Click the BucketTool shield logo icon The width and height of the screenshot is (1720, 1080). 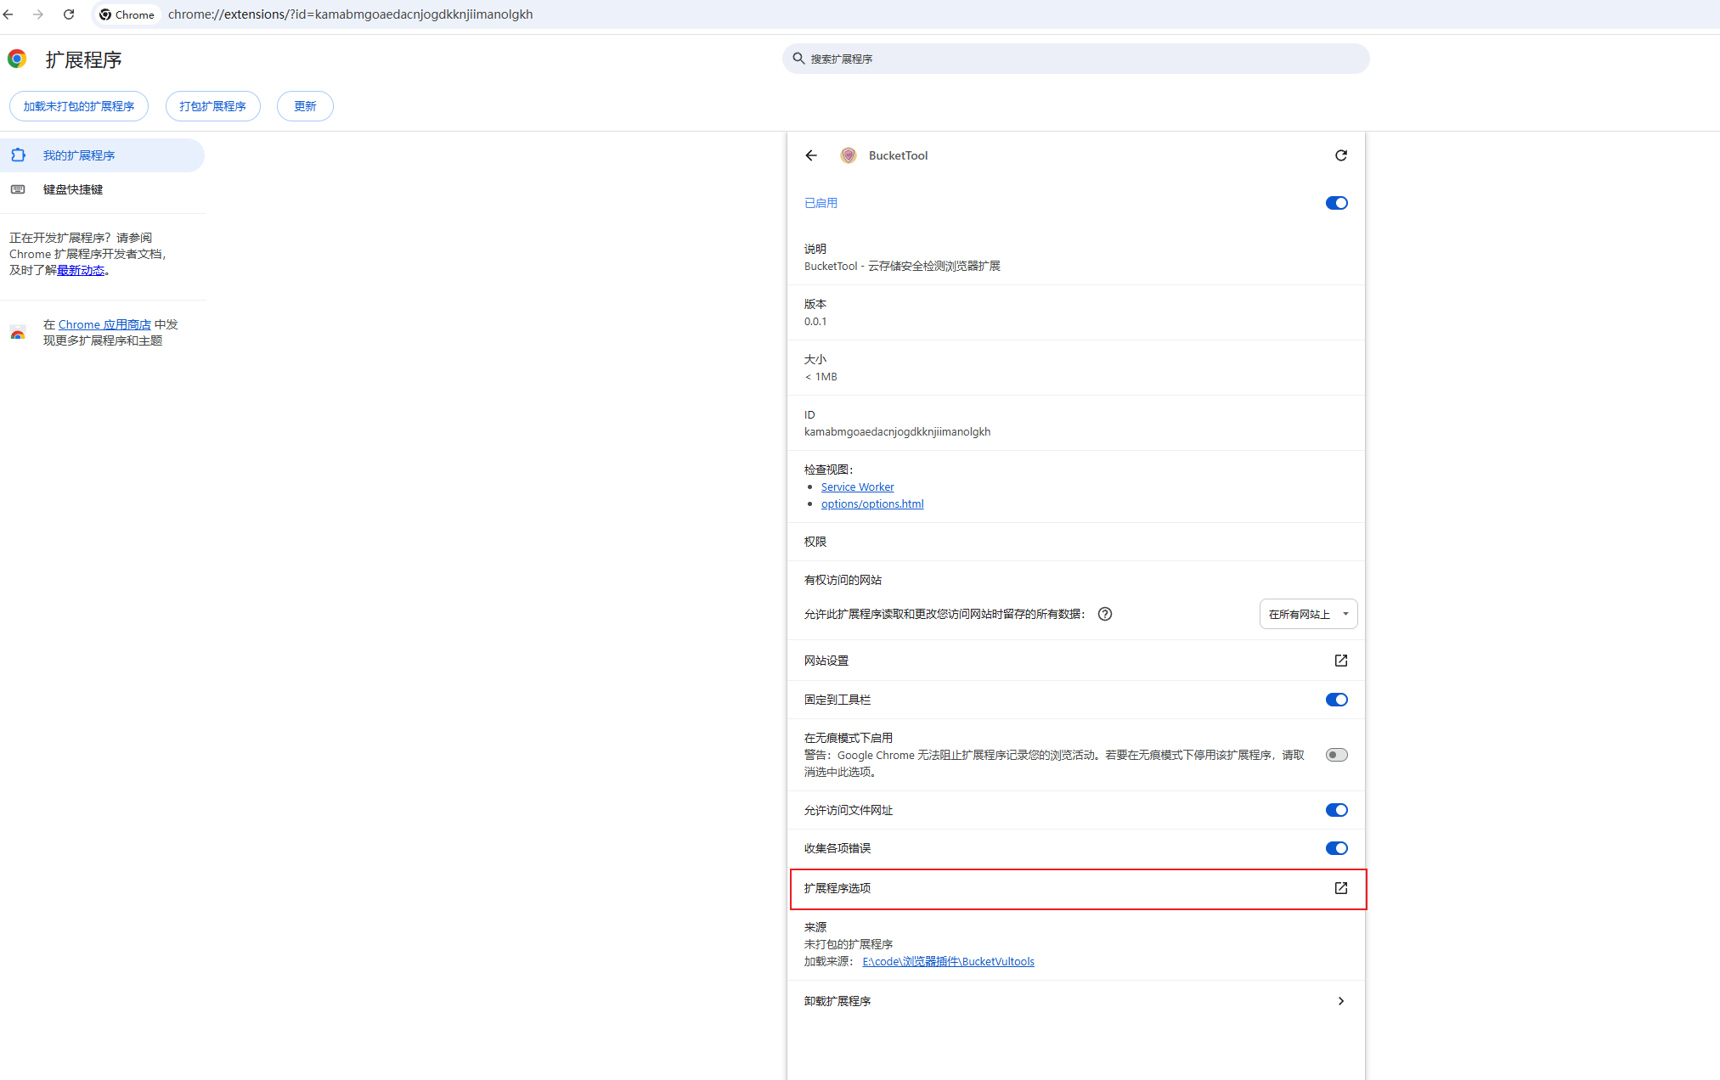[848, 155]
